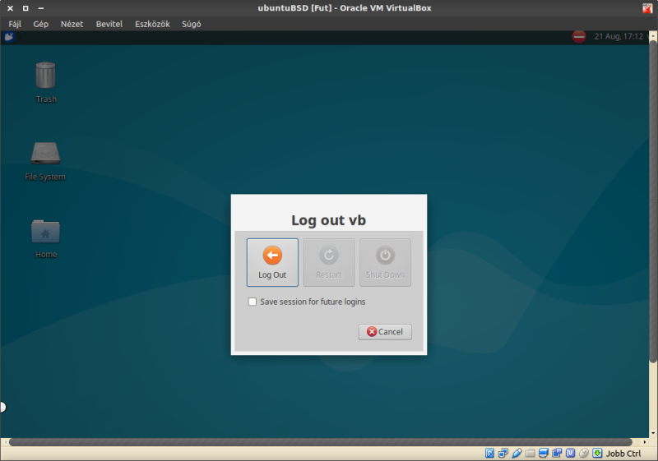Select the File System desktop icon
The width and height of the screenshot is (658, 461).
(x=45, y=161)
